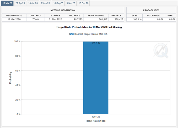This screenshot has width=178, height=128.
Task: Click the MEETING DATE column header
Action: 14,15
